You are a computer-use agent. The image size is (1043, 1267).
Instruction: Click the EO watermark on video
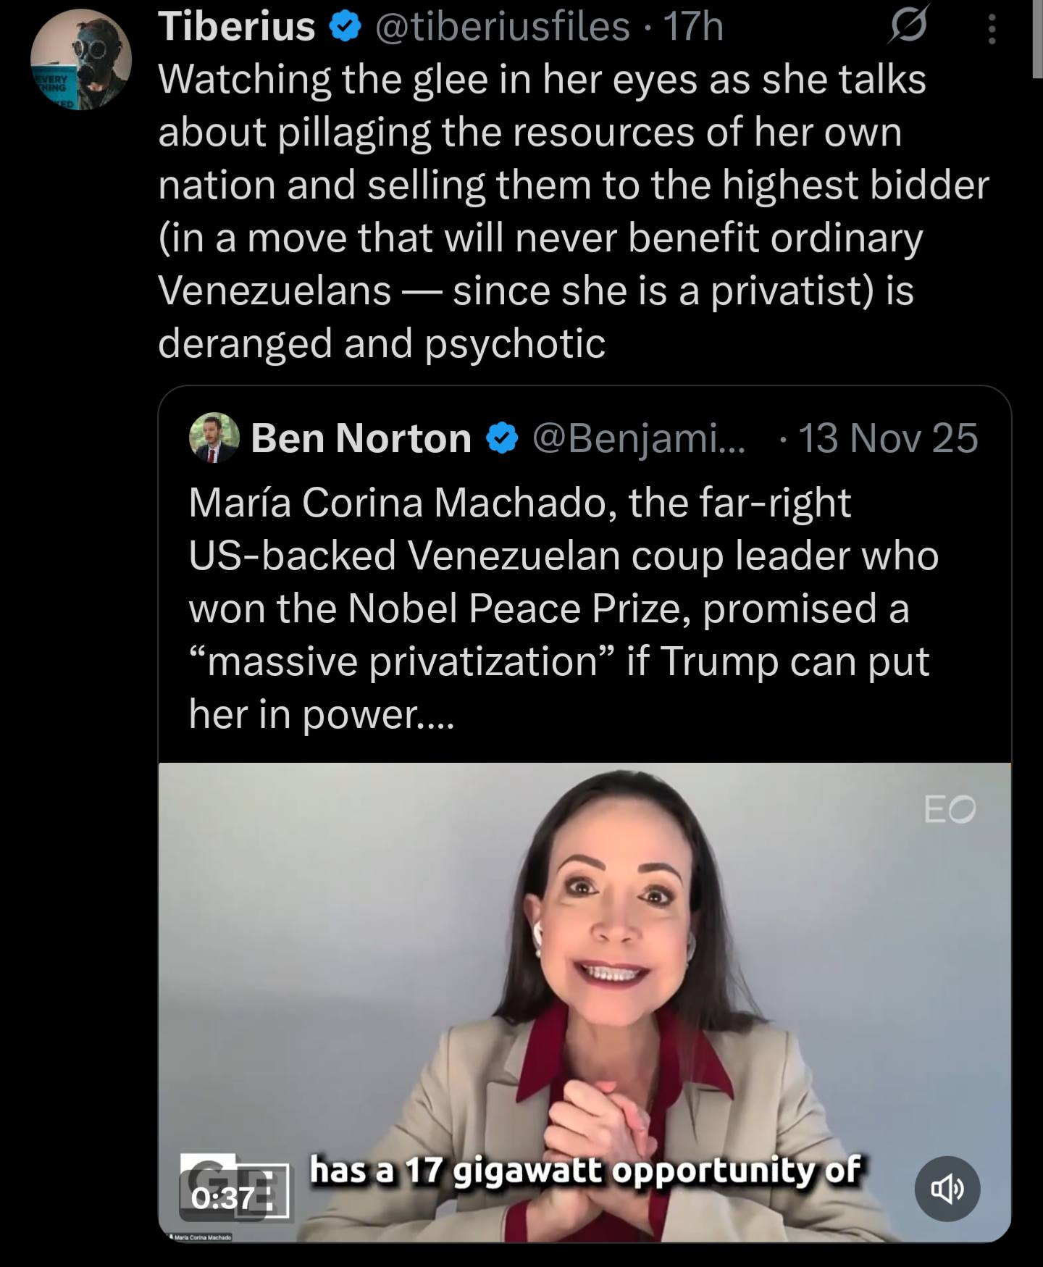[x=950, y=809]
